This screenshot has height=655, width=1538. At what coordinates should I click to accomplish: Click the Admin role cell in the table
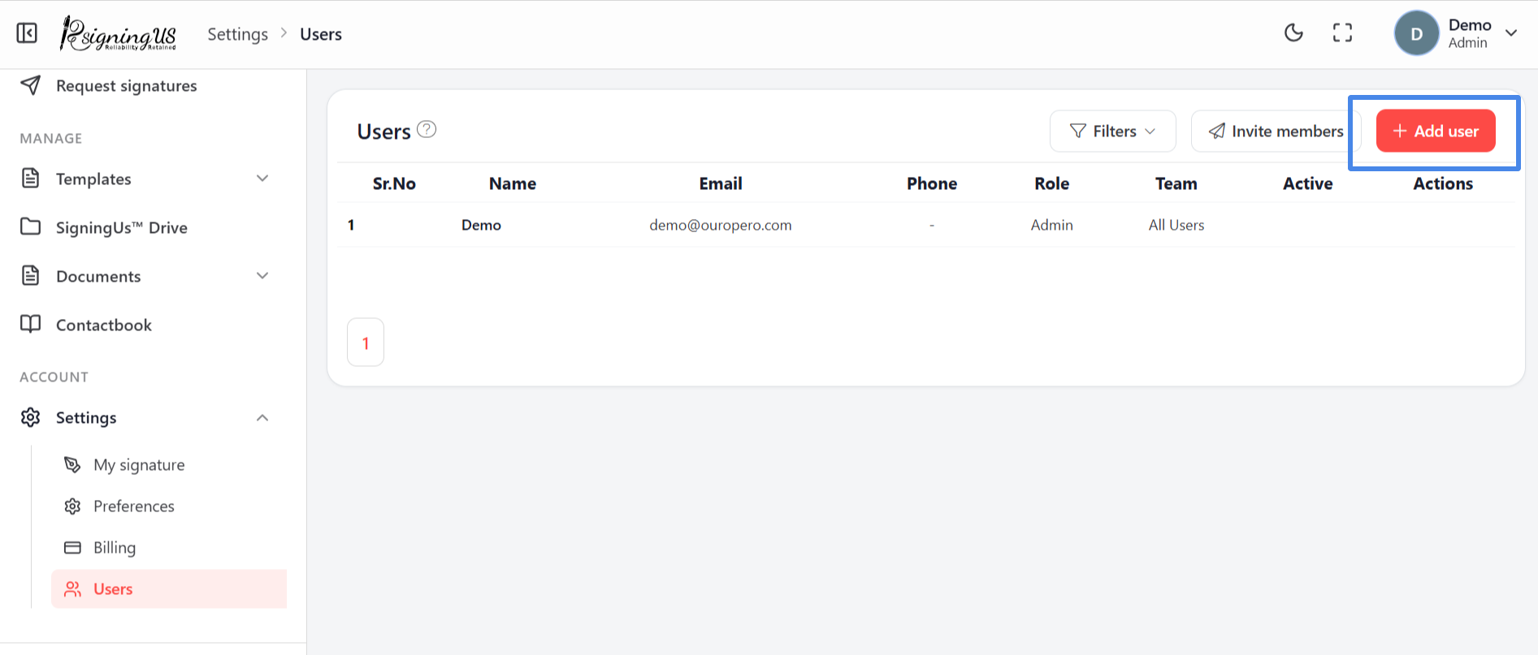click(x=1052, y=225)
